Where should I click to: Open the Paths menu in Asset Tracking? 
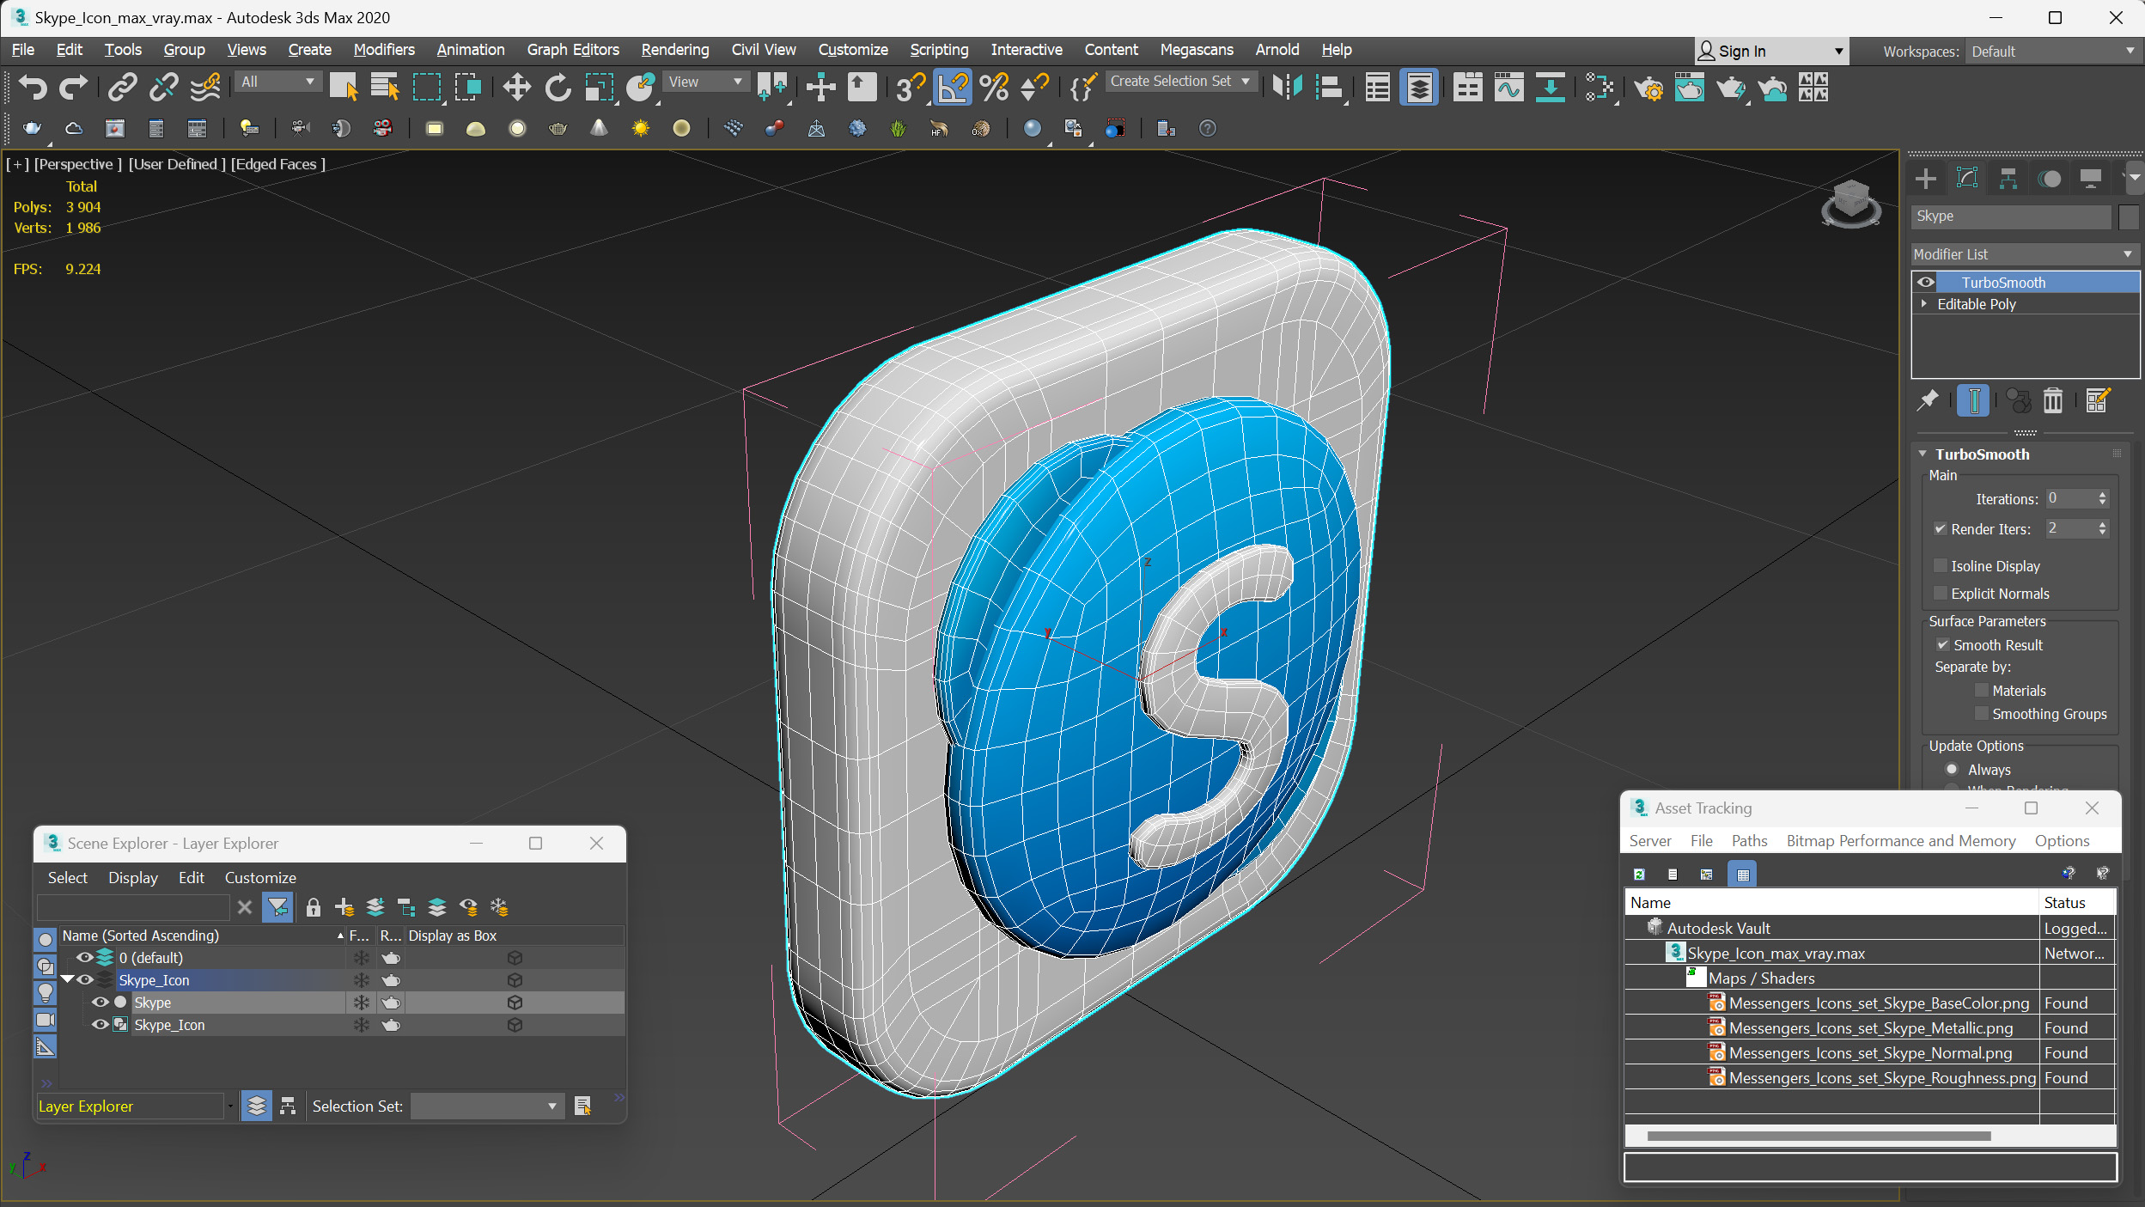point(1749,841)
